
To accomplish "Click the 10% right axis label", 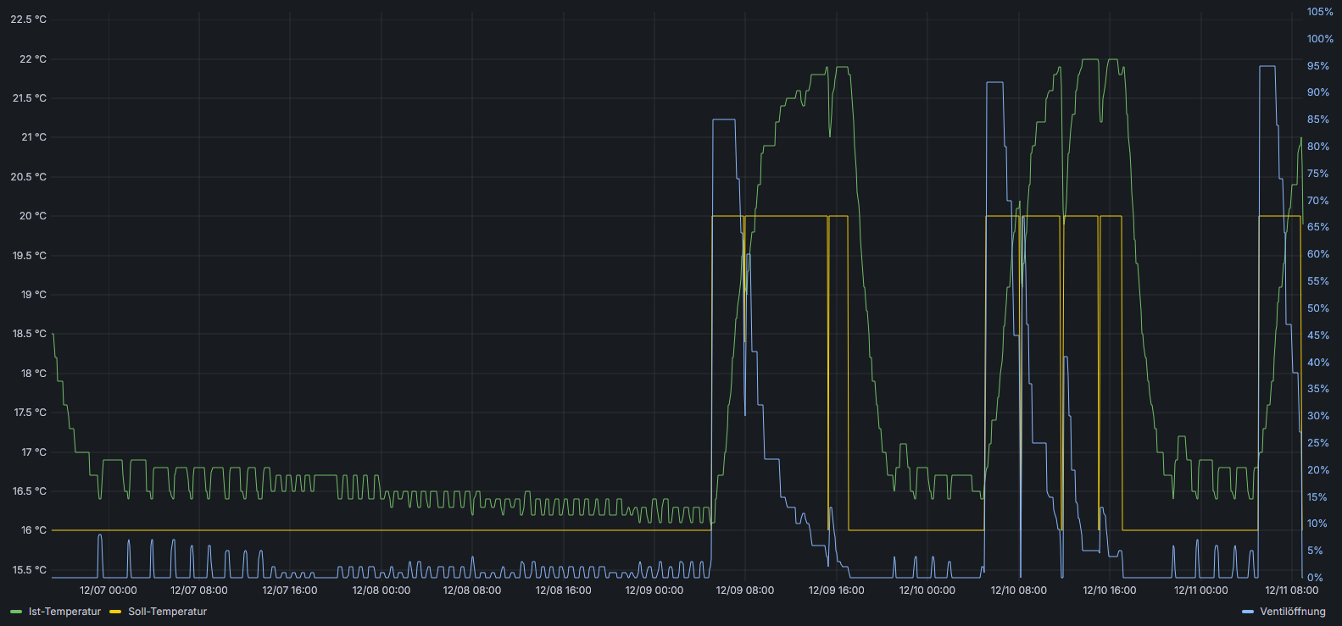I will pyautogui.click(x=1317, y=524).
